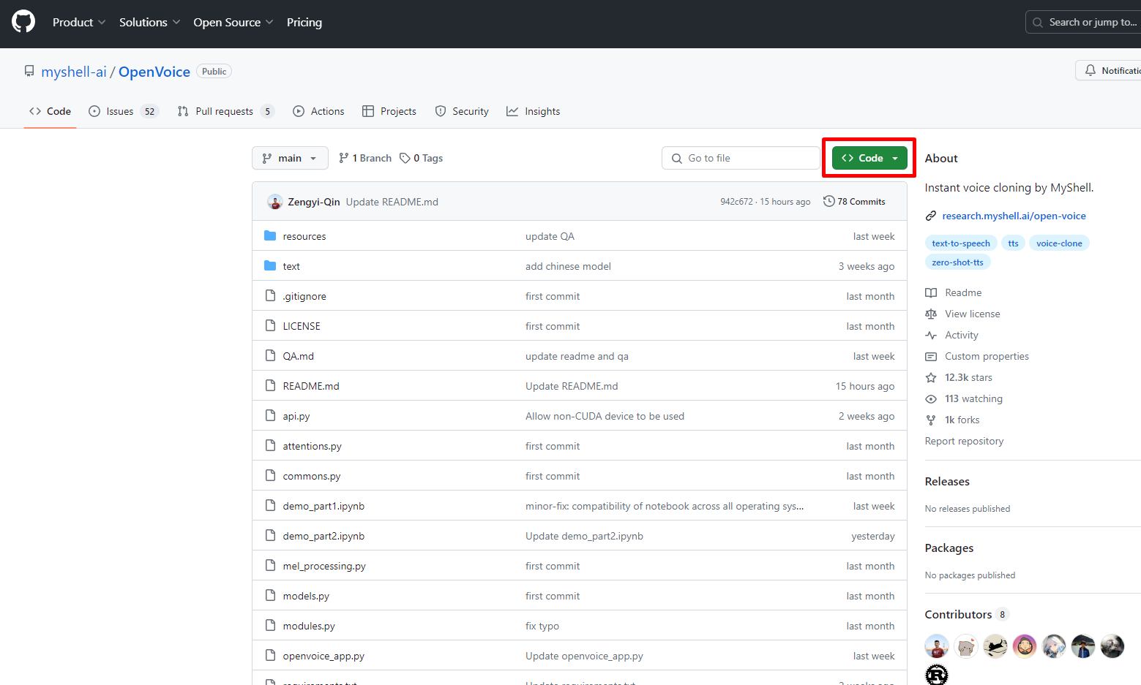1141x685 pixels.
Task: Open Pull requests tab
Action: tap(225, 111)
